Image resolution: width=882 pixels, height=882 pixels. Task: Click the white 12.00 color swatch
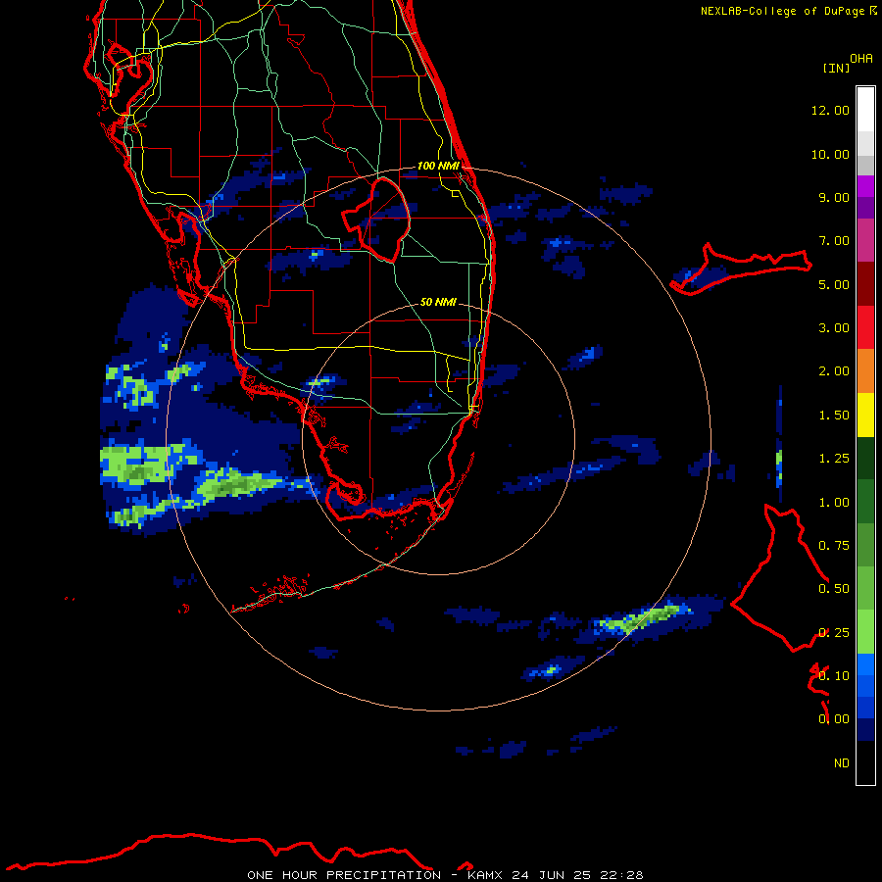click(865, 110)
